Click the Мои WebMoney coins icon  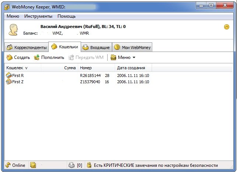coord(117,47)
